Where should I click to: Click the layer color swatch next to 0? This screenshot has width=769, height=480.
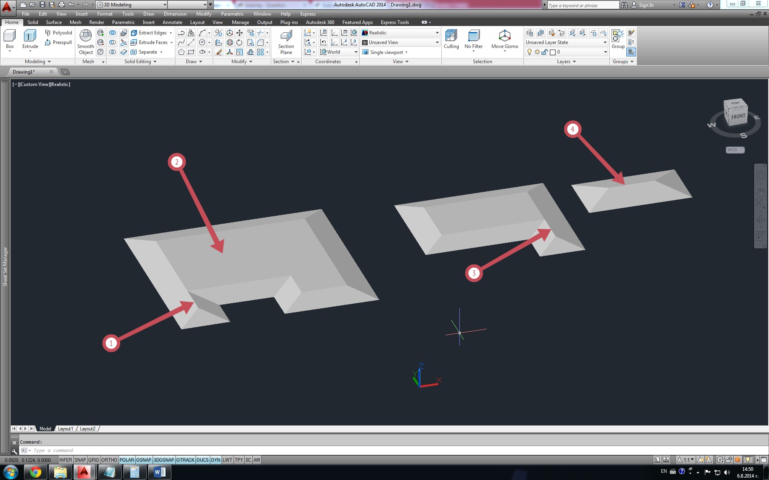pos(553,52)
